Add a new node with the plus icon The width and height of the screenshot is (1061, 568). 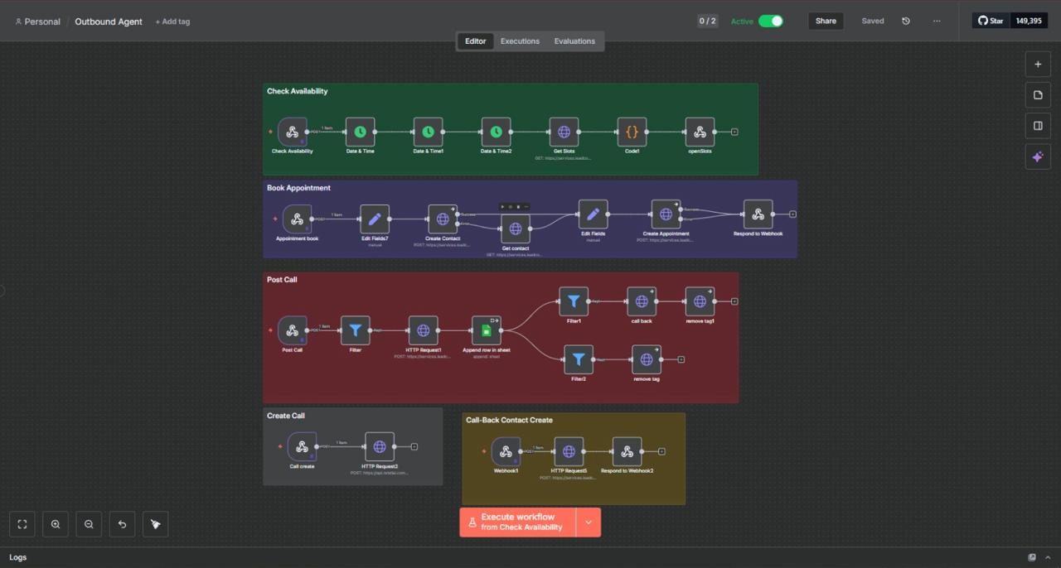[x=1038, y=64]
